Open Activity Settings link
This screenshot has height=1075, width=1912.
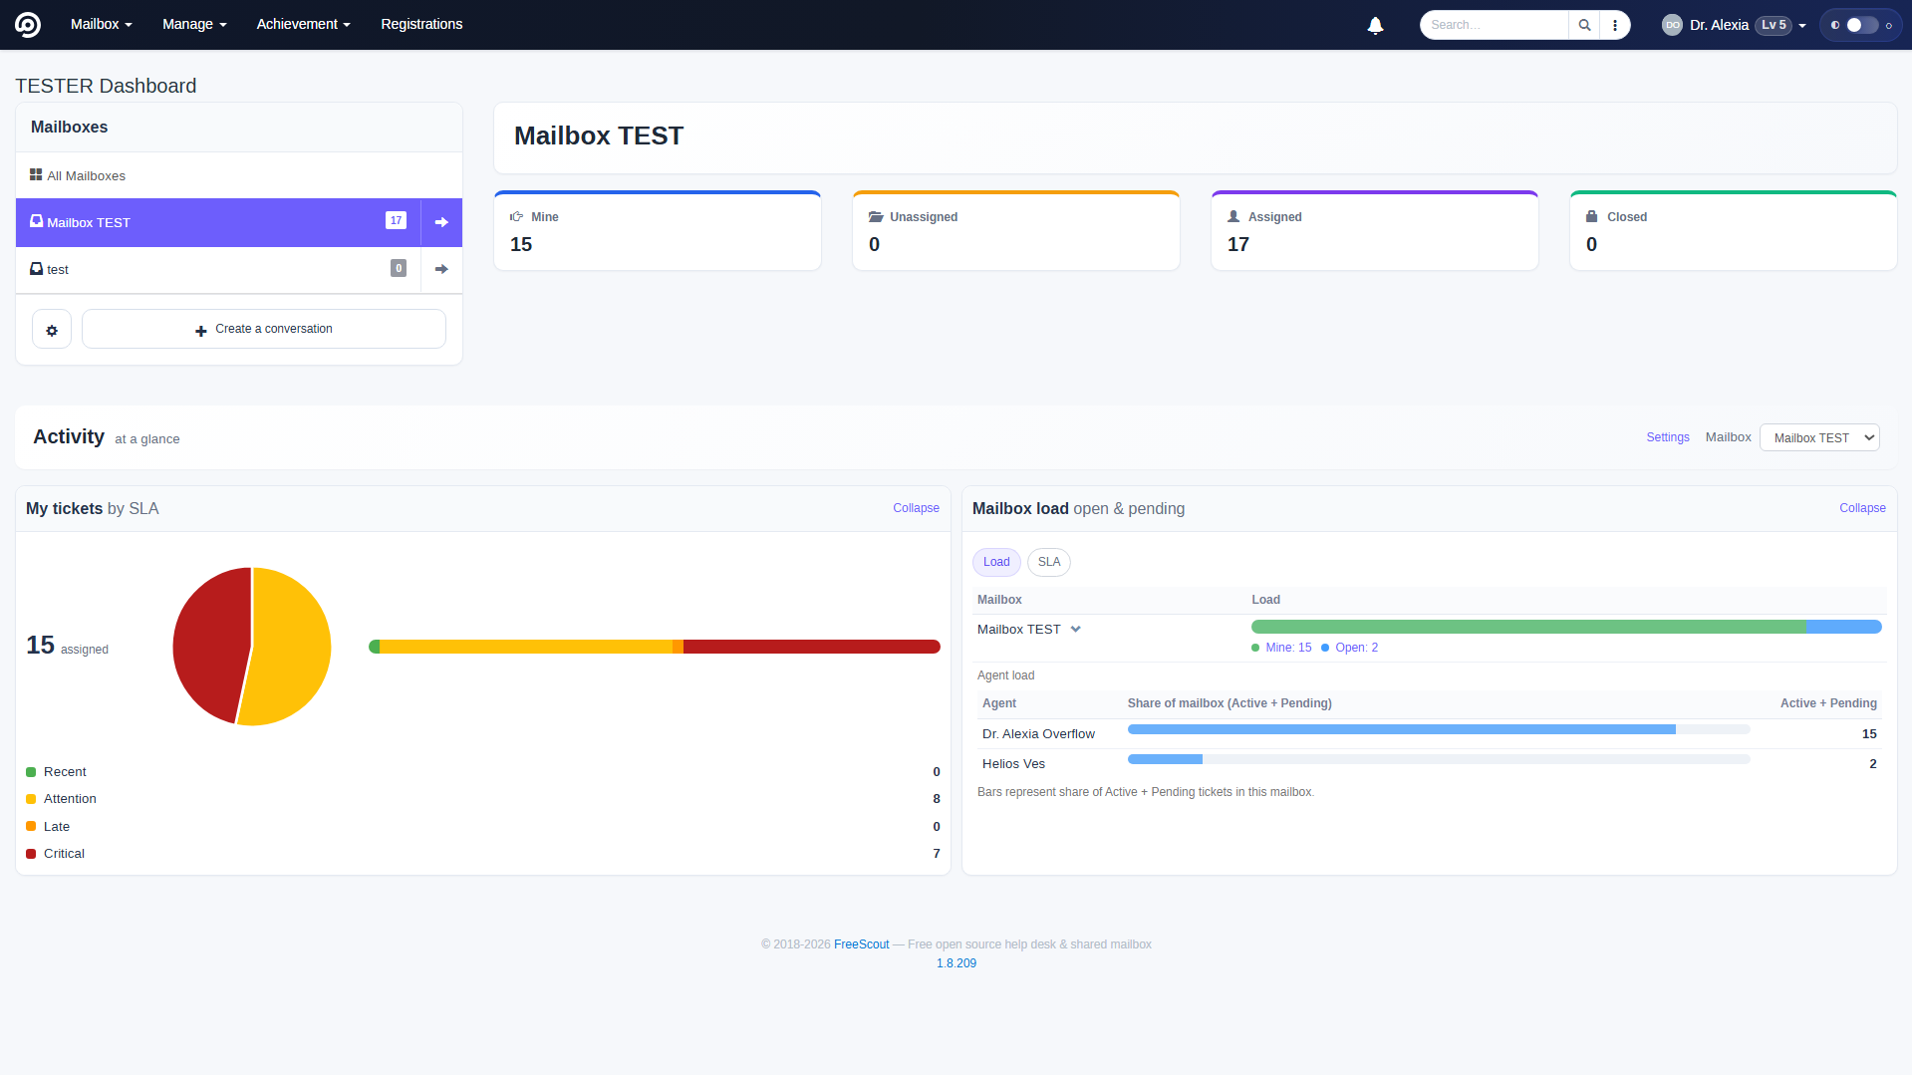point(1667,437)
